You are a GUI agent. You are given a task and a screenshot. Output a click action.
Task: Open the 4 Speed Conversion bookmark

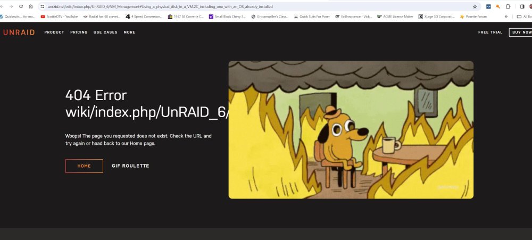click(144, 16)
